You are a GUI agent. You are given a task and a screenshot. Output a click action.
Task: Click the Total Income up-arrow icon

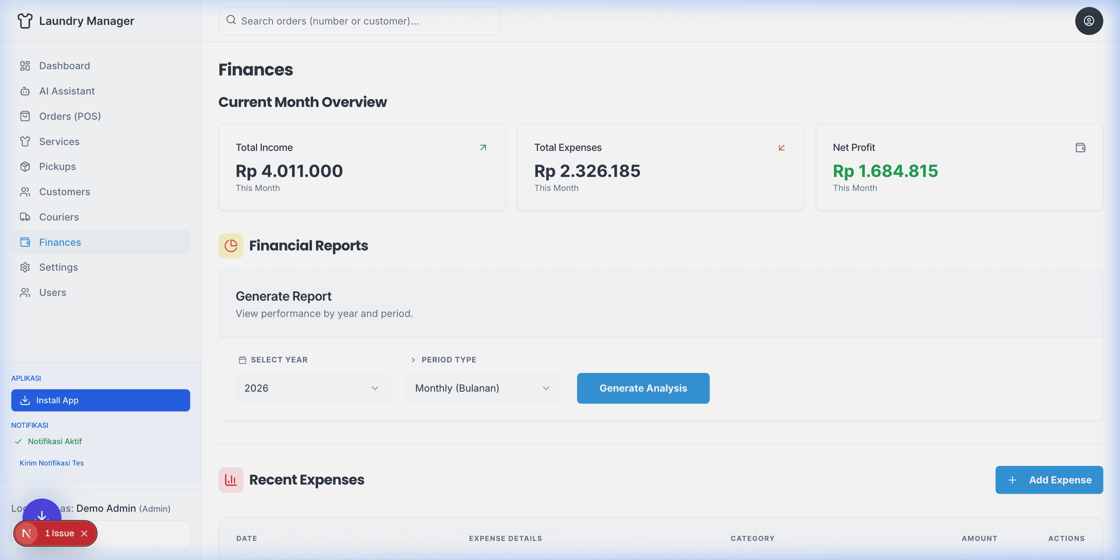[483, 147]
